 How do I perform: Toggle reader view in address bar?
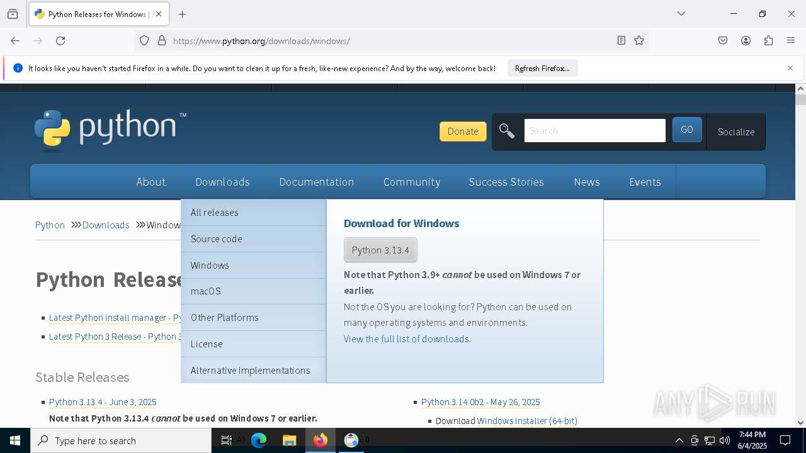pyautogui.click(x=622, y=41)
